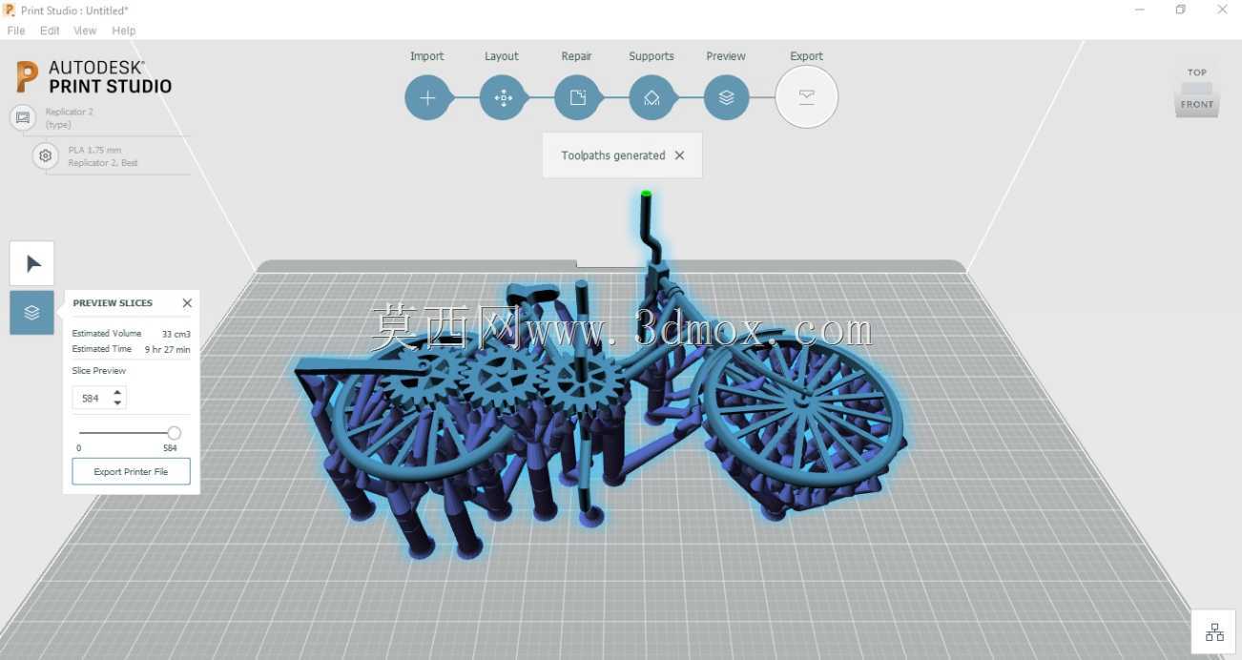Select TOP face of view cube
Screen dimensions: 1242x660
[x=1197, y=72]
